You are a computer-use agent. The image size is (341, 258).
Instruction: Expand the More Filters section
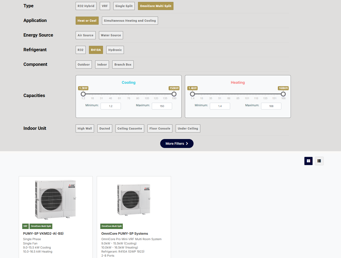click(x=177, y=144)
